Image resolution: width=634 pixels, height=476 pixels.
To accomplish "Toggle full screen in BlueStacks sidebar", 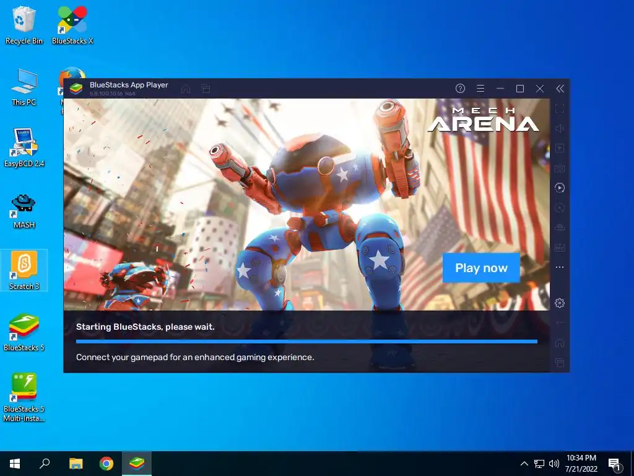I will (560, 108).
